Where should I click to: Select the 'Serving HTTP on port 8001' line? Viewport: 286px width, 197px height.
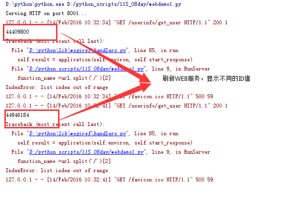(x=46, y=14)
